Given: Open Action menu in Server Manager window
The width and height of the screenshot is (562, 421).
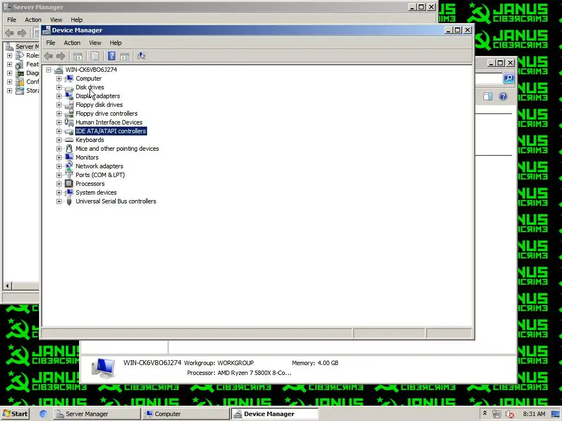Looking at the screenshot, I should (x=33, y=20).
